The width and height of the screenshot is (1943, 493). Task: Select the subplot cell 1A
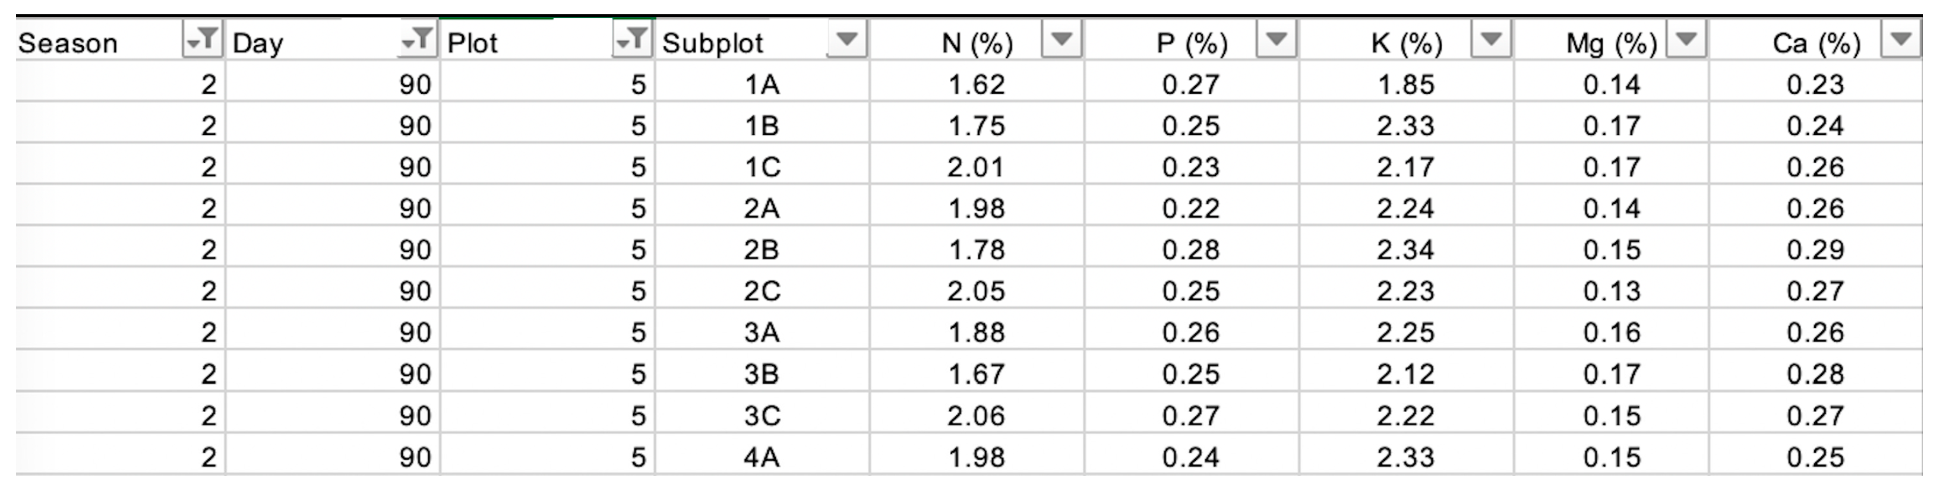coord(762,84)
